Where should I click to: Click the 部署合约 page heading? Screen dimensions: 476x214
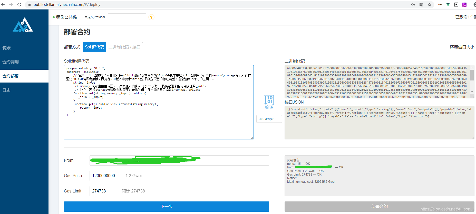pyautogui.click(x=77, y=32)
